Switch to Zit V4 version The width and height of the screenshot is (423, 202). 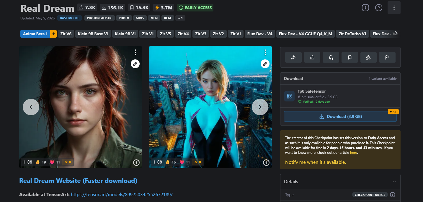183,34
